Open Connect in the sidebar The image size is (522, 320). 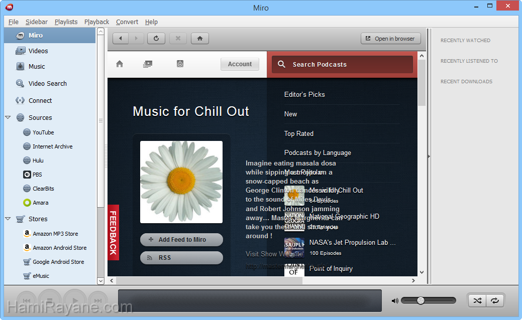tap(50, 100)
